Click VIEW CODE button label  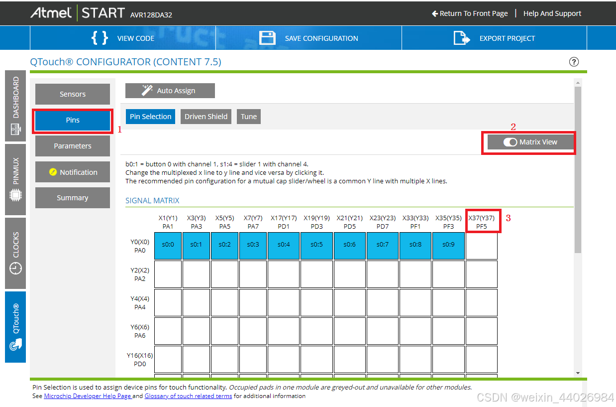pos(135,38)
